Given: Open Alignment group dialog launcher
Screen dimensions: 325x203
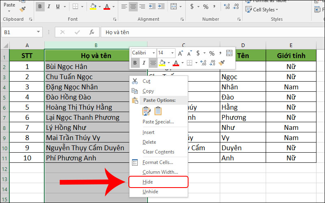Looking at the screenshot, I should [182, 19].
